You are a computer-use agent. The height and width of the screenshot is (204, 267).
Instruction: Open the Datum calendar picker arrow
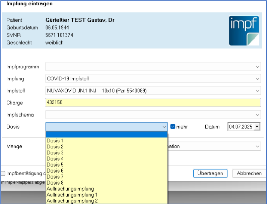(x=257, y=127)
